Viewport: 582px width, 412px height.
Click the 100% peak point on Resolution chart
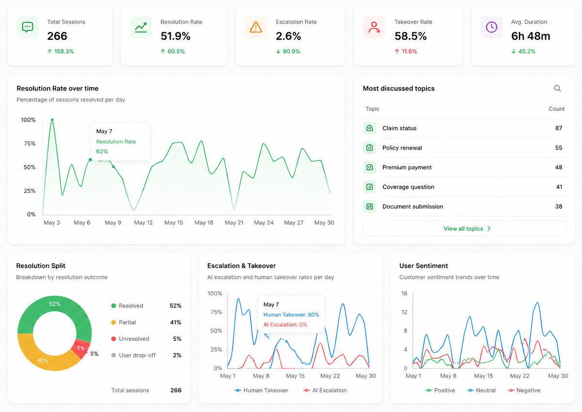pos(52,120)
